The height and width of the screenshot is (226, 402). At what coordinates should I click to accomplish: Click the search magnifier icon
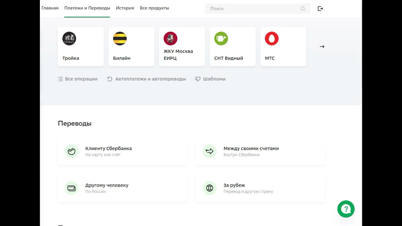coord(303,8)
